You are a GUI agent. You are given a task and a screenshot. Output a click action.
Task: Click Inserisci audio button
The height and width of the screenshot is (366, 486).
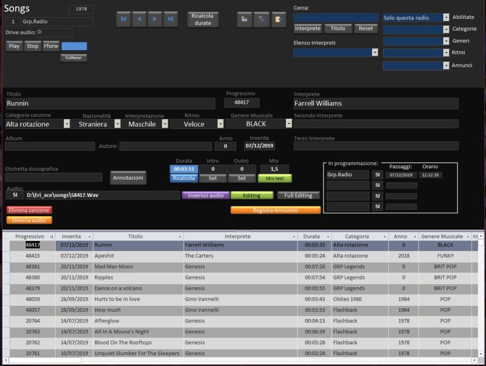pos(206,195)
